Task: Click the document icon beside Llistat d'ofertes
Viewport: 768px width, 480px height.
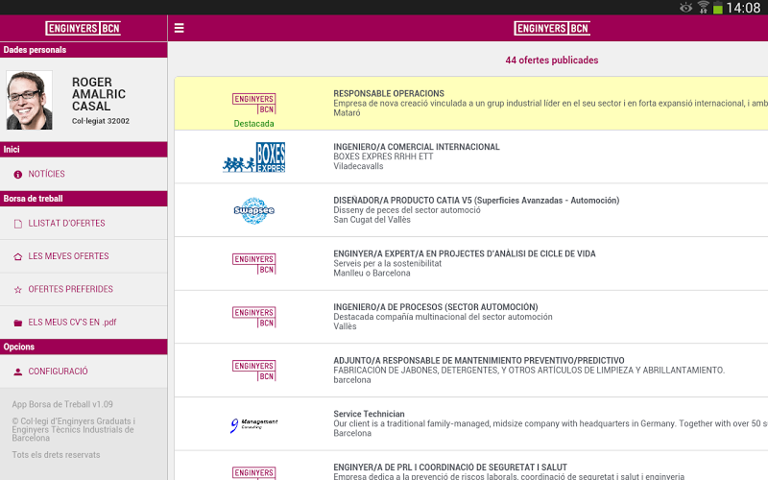Action: (18, 224)
